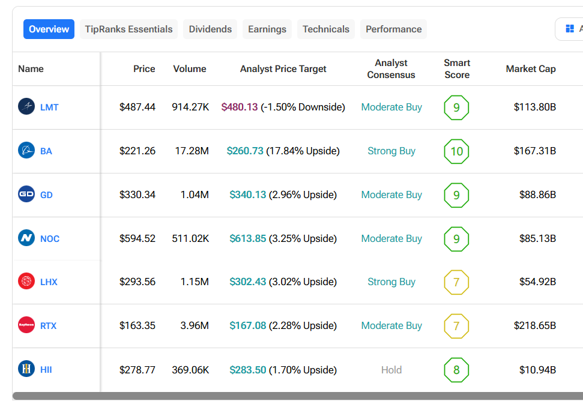This screenshot has height=401, width=583.
Task: Click the $260.73 price target for BA
Action: 245,151
